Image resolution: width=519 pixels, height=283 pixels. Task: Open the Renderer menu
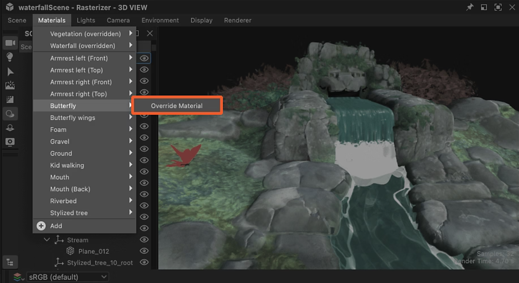[238, 20]
